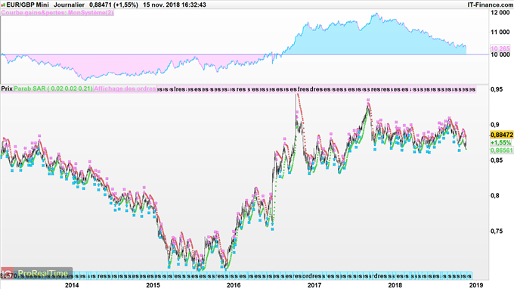Click the green 0,86561 SAR value tag
The image size is (514, 289).
pos(501,151)
